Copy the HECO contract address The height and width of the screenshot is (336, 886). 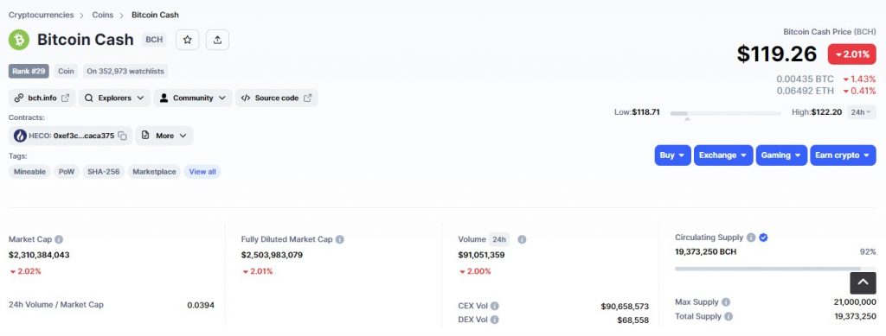coord(122,136)
